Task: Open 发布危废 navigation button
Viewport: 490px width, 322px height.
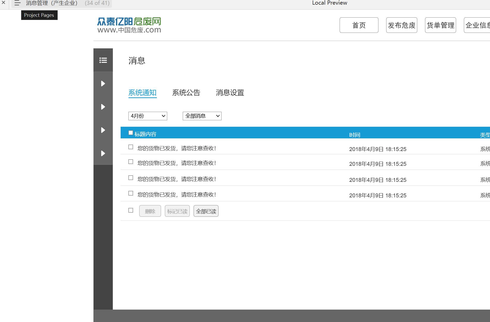Action: (401, 25)
